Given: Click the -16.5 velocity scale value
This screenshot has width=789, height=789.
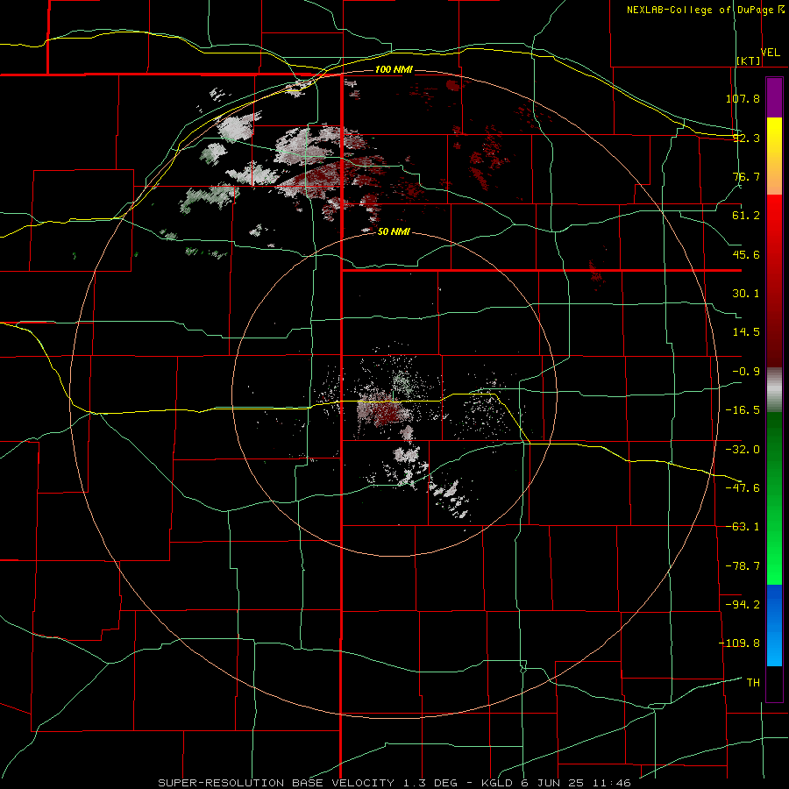Looking at the screenshot, I should pos(743,410).
